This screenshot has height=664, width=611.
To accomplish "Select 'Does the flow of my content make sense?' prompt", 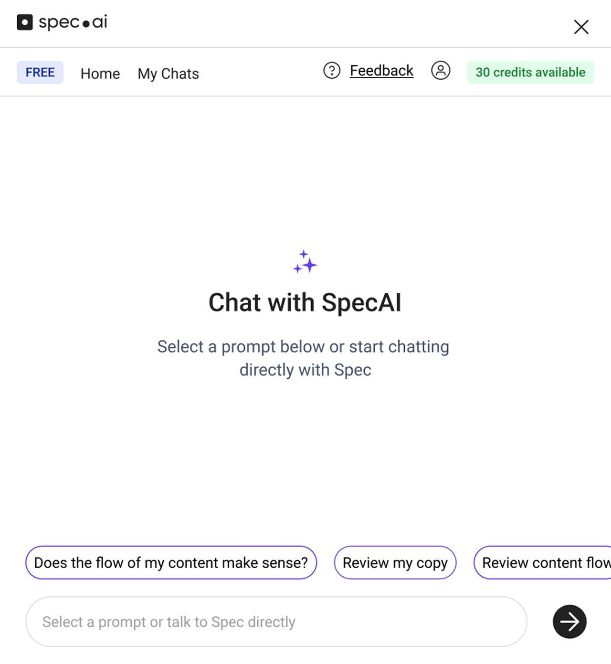I will click(x=171, y=563).
